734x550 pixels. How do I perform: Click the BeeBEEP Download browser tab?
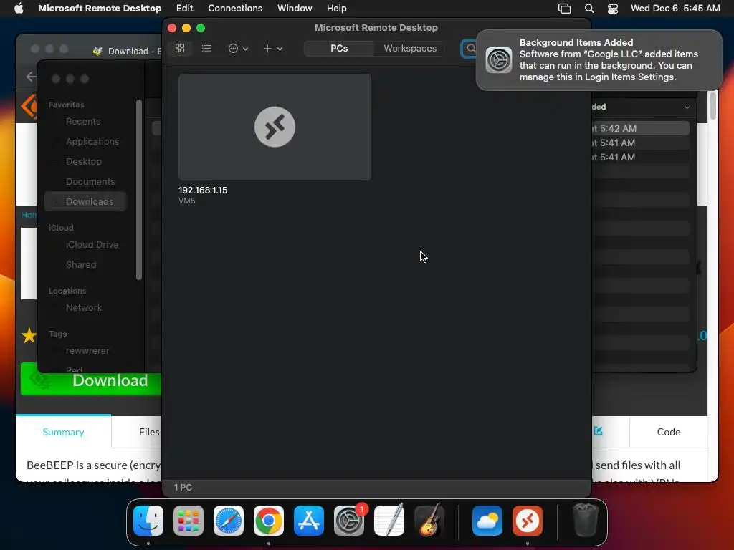coord(128,51)
